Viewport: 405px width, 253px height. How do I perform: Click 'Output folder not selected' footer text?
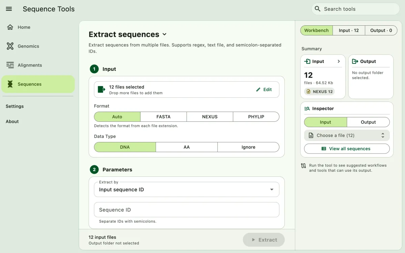click(114, 243)
